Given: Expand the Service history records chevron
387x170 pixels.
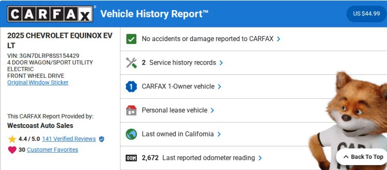Looking at the screenshot, I should (x=221, y=63).
